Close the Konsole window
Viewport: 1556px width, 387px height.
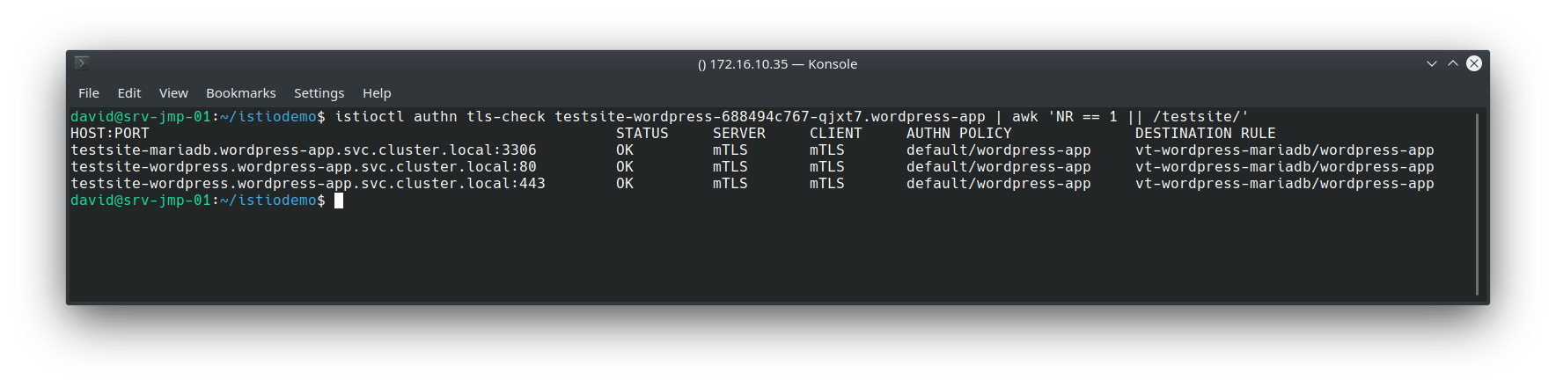[x=1474, y=63]
